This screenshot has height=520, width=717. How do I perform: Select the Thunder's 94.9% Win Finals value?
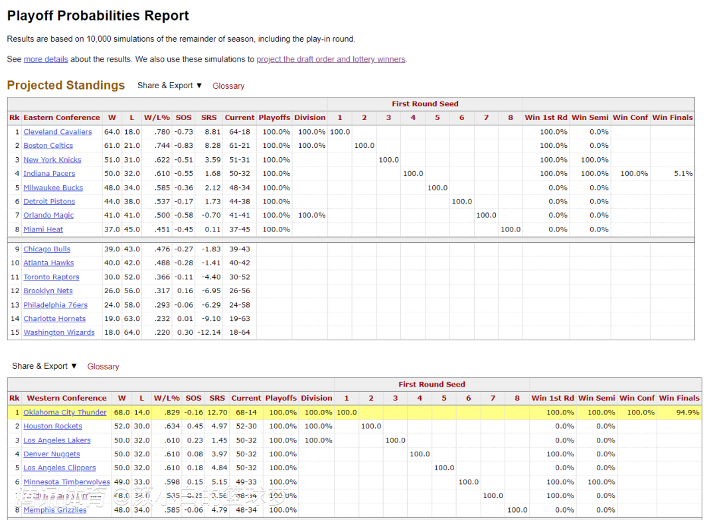pos(688,412)
